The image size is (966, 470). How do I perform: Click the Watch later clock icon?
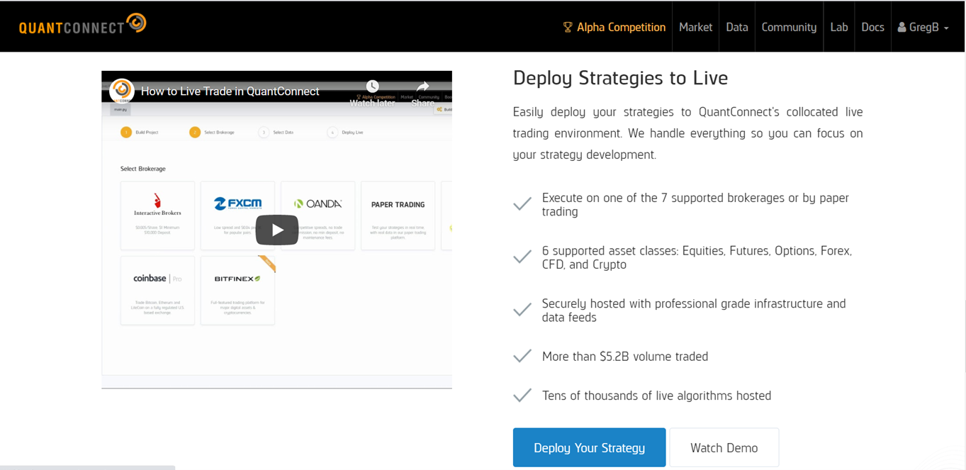(372, 86)
